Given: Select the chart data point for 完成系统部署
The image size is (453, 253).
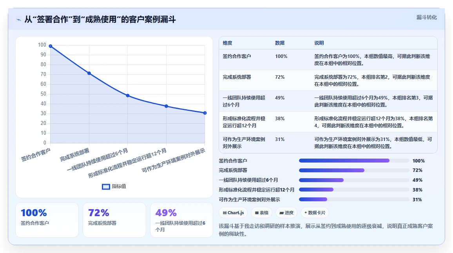Looking at the screenshot, I should [x=89, y=73].
